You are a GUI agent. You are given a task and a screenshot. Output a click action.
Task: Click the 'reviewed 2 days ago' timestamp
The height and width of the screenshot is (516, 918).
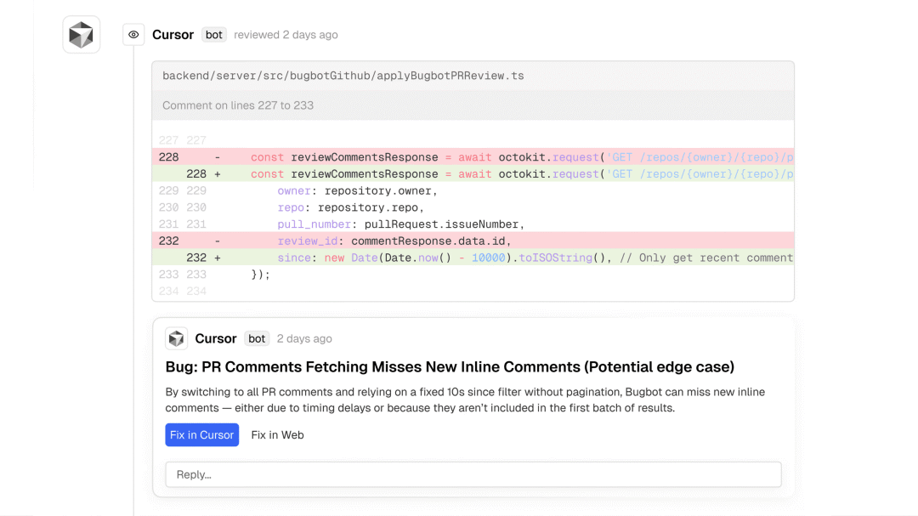[x=286, y=35]
